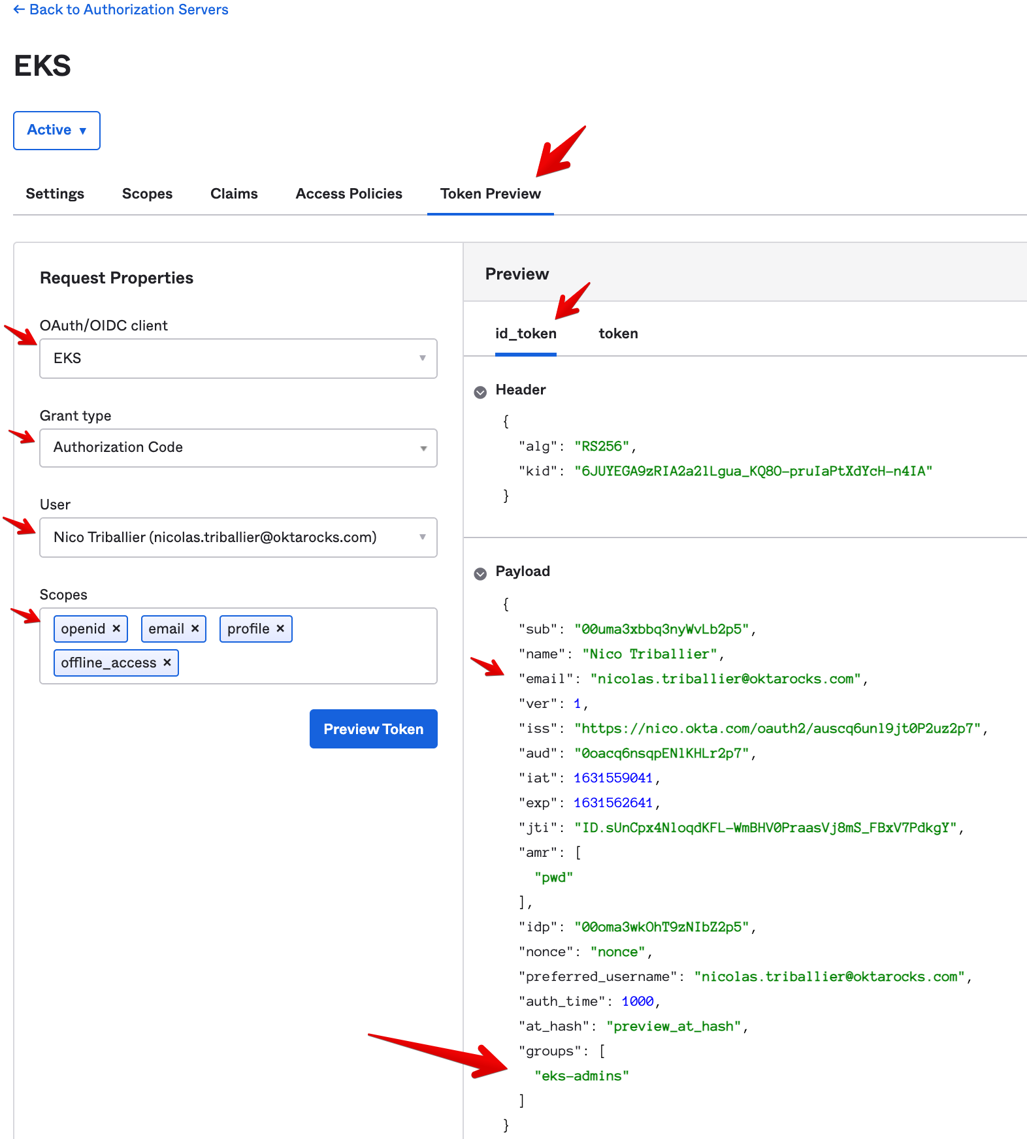Go to the Access Policies tab
1027x1139 pixels.
[349, 194]
